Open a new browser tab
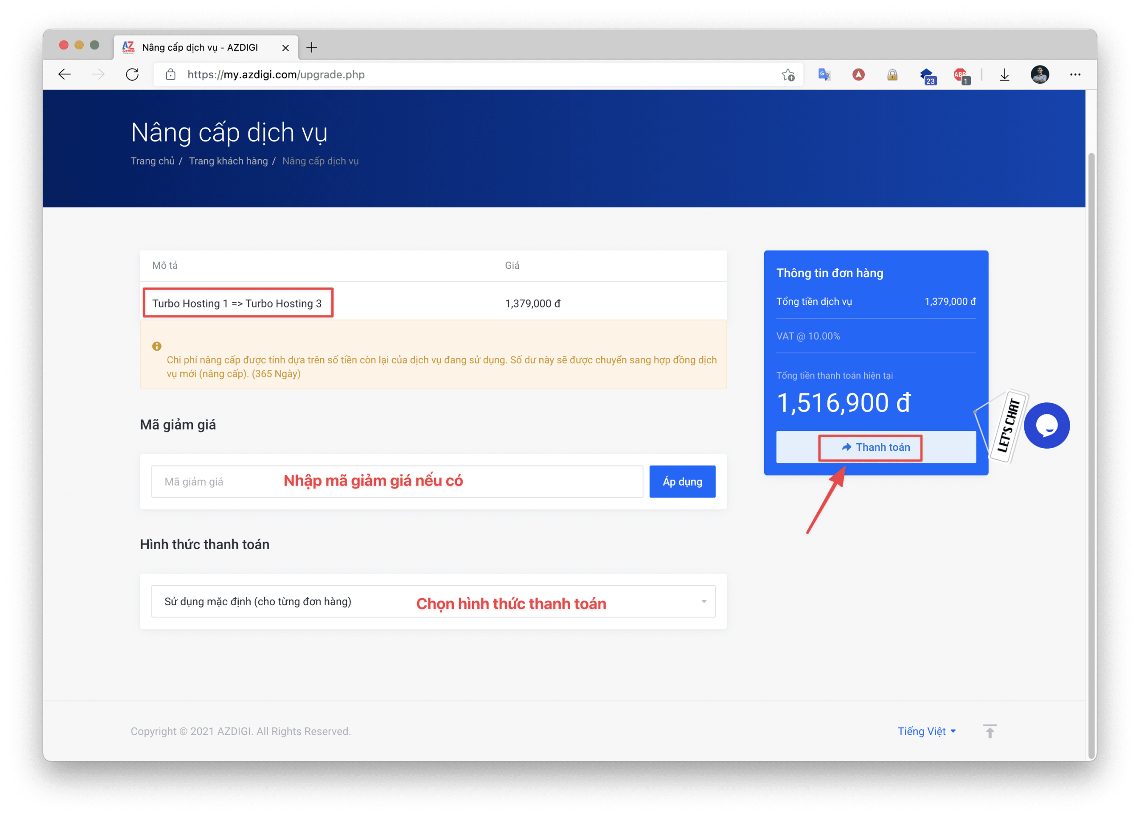 click(x=312, y=48)
